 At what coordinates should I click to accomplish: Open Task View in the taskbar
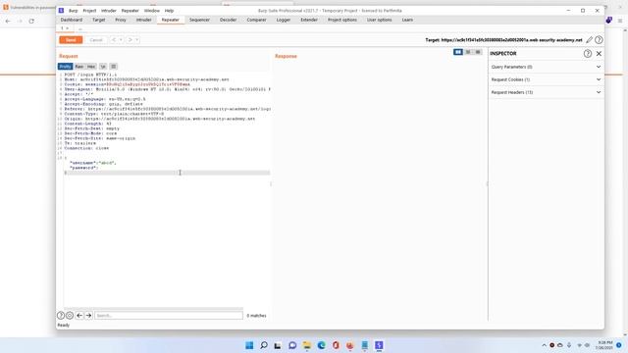tap(278, 345)
